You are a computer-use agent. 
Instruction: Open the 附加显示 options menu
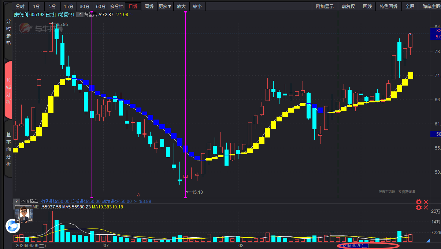325,6
